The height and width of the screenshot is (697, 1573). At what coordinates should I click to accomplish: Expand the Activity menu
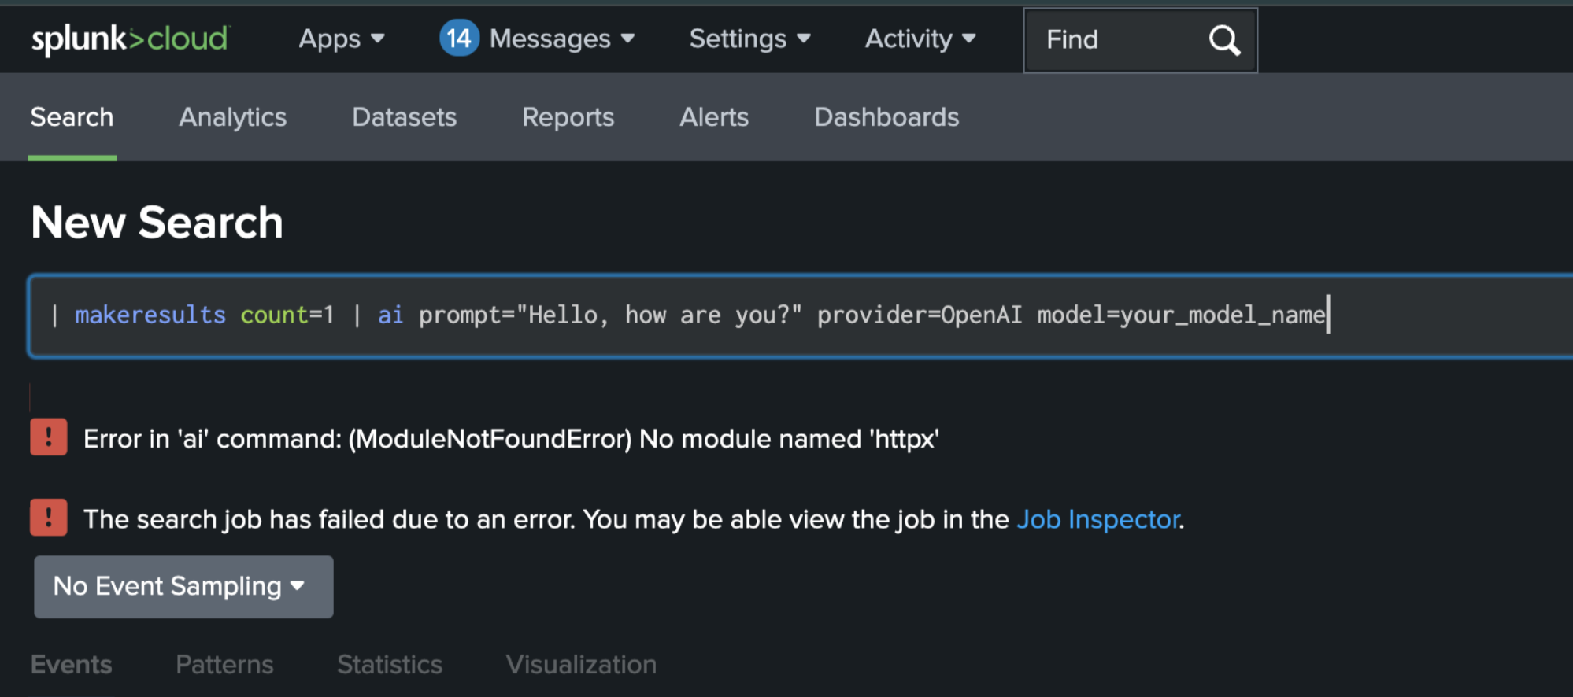pyautogui.click(x=920, y=39)
